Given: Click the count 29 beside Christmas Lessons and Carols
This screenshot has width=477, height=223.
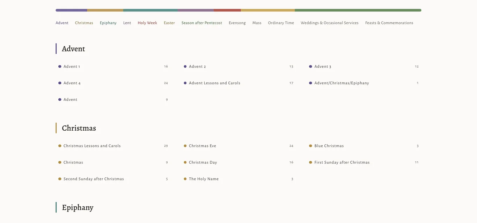Looking at the screenshot, I should click(166, 146).
